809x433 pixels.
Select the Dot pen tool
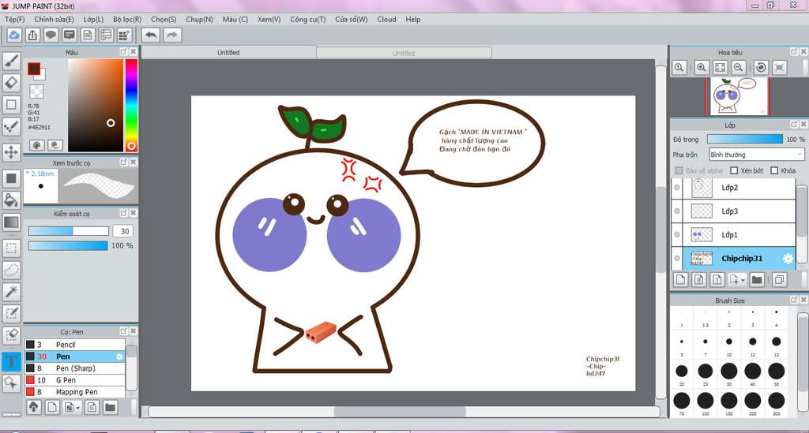(11, 126)
